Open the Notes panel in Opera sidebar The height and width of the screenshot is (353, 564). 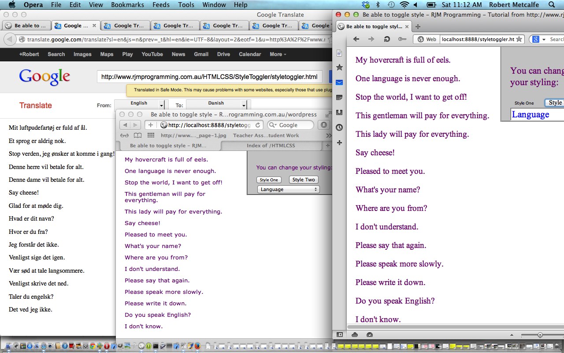pyautogui.click(x=339, y=98)
